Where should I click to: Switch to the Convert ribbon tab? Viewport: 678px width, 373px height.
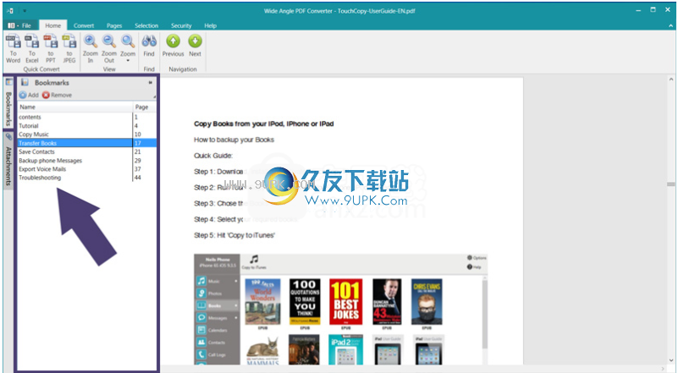tap(84, 25)
